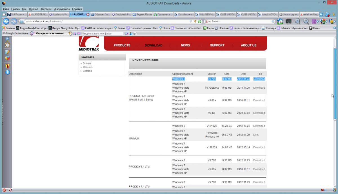The height and width of the screenshot is (194, 338).
Task: Switch to the Яндекс.Почта tab
Action: coord(143,14)
